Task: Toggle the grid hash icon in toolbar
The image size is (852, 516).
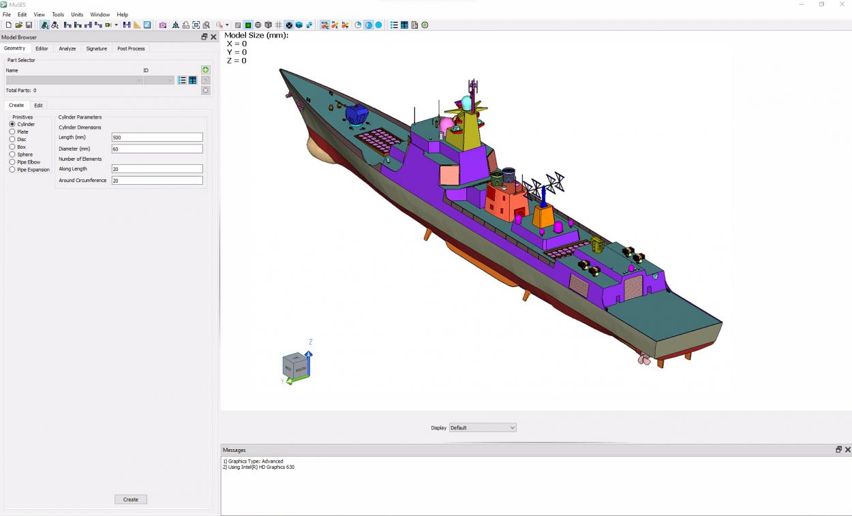Action: coord(278,25)
